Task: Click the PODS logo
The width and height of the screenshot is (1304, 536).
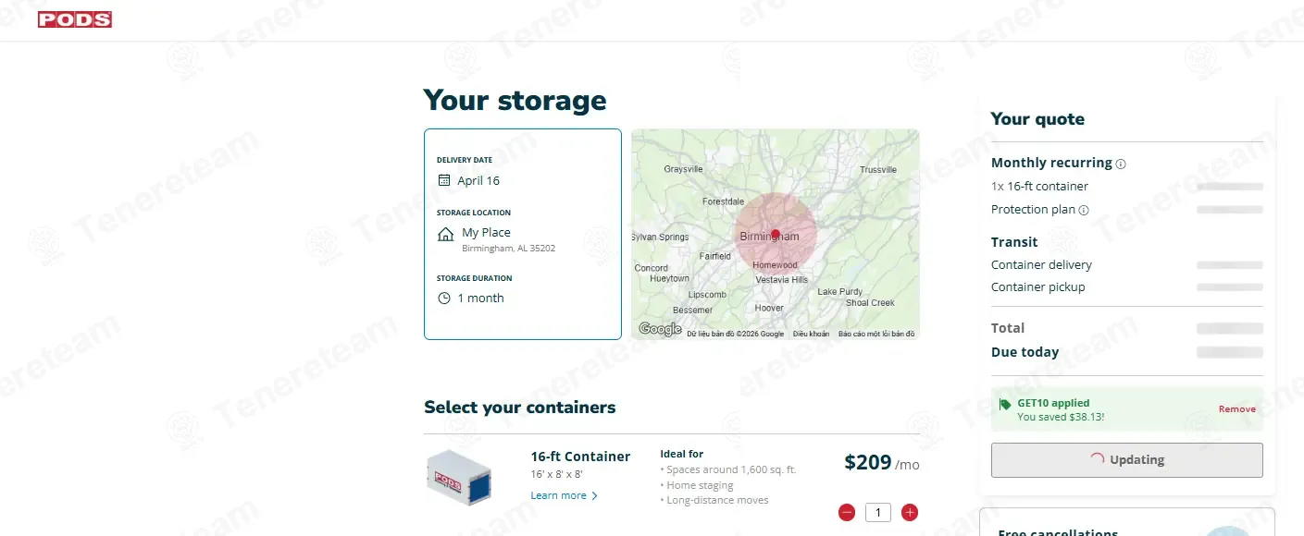Action: coord(75,19)
